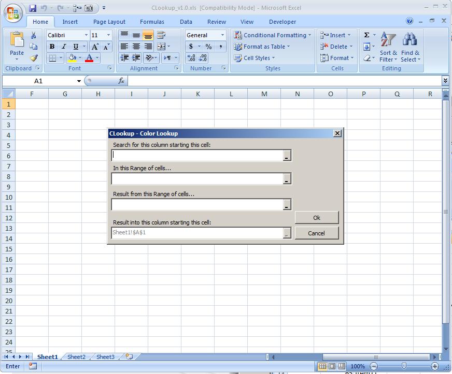Apply percent style format
The image size is (452, 374).
point(209,47)
